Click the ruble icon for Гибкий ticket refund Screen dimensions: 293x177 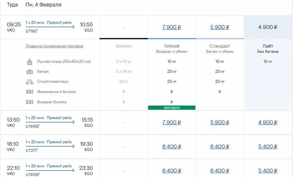point(172,102)
